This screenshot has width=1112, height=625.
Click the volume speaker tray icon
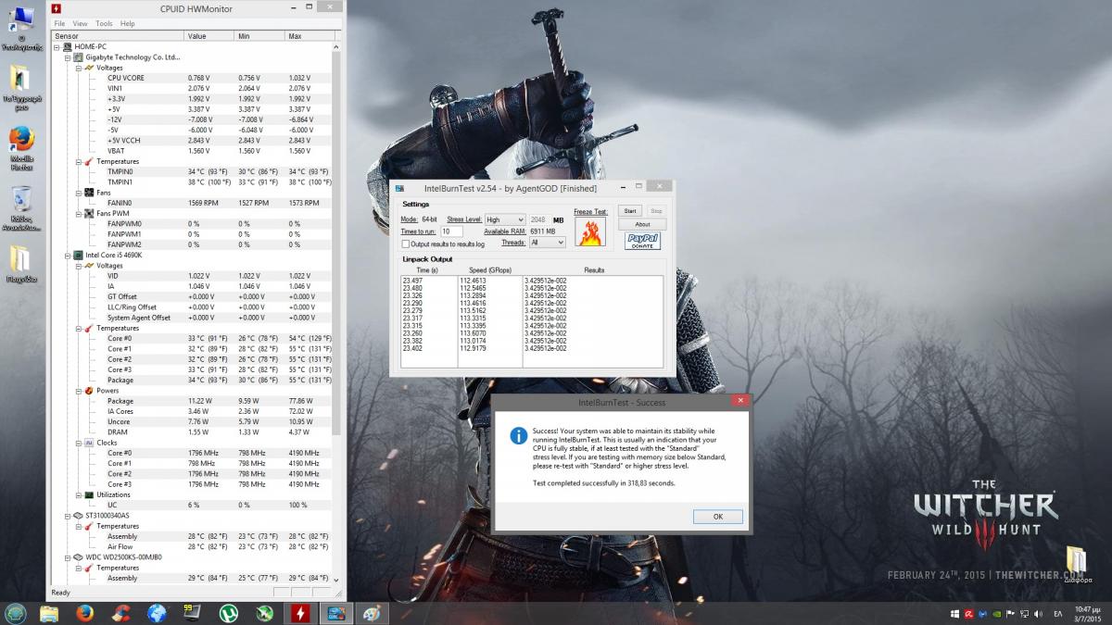(x=1036, y=613)
